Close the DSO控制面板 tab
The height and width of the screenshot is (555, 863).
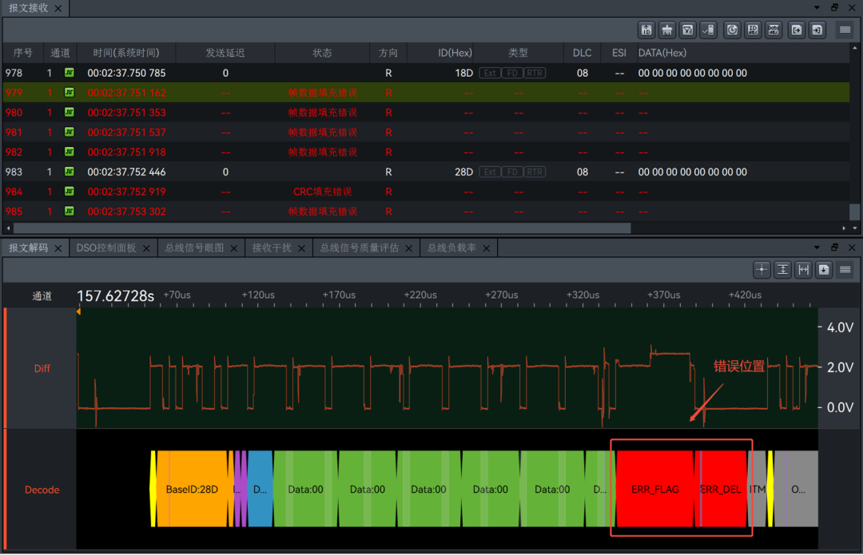click(146, 248)
